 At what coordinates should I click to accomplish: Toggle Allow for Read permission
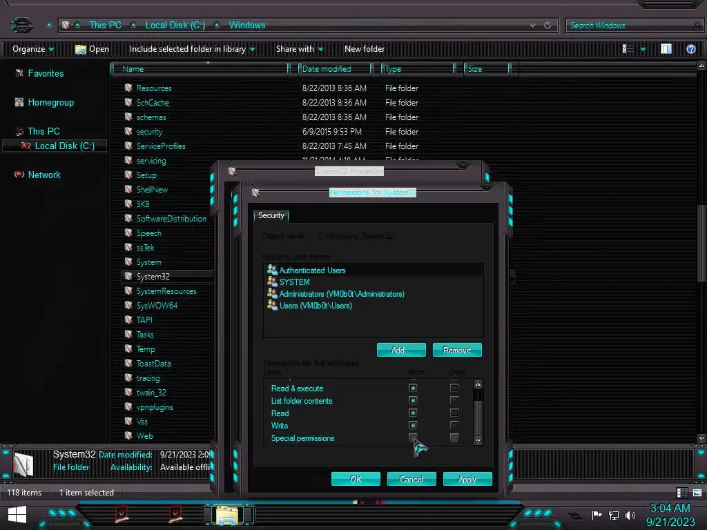(x=413, y=413)
